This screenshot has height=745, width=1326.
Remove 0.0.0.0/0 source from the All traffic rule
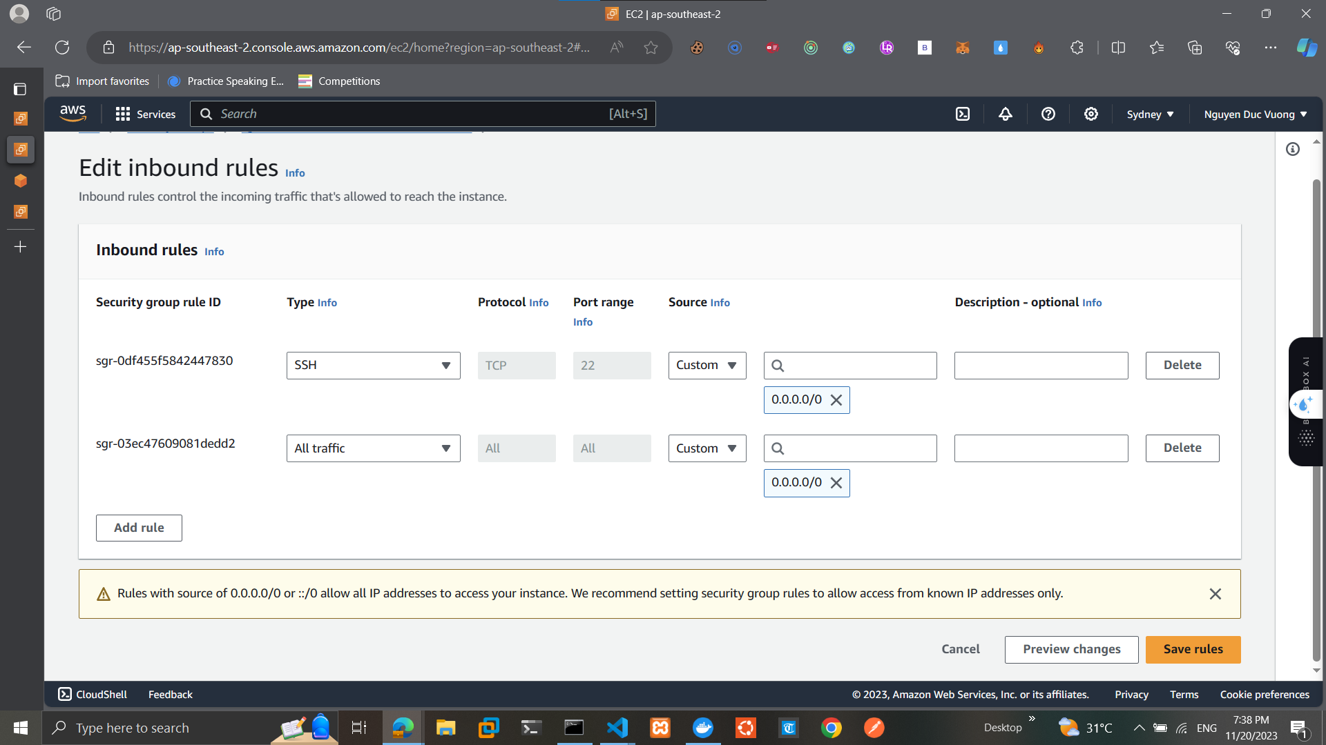point(836,483)
